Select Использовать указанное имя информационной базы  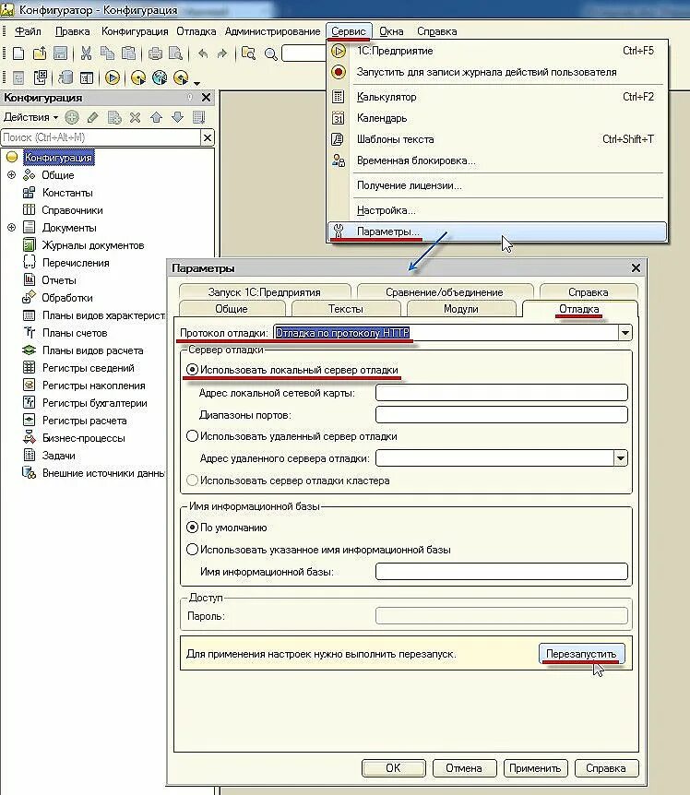(x=192, y=550)
